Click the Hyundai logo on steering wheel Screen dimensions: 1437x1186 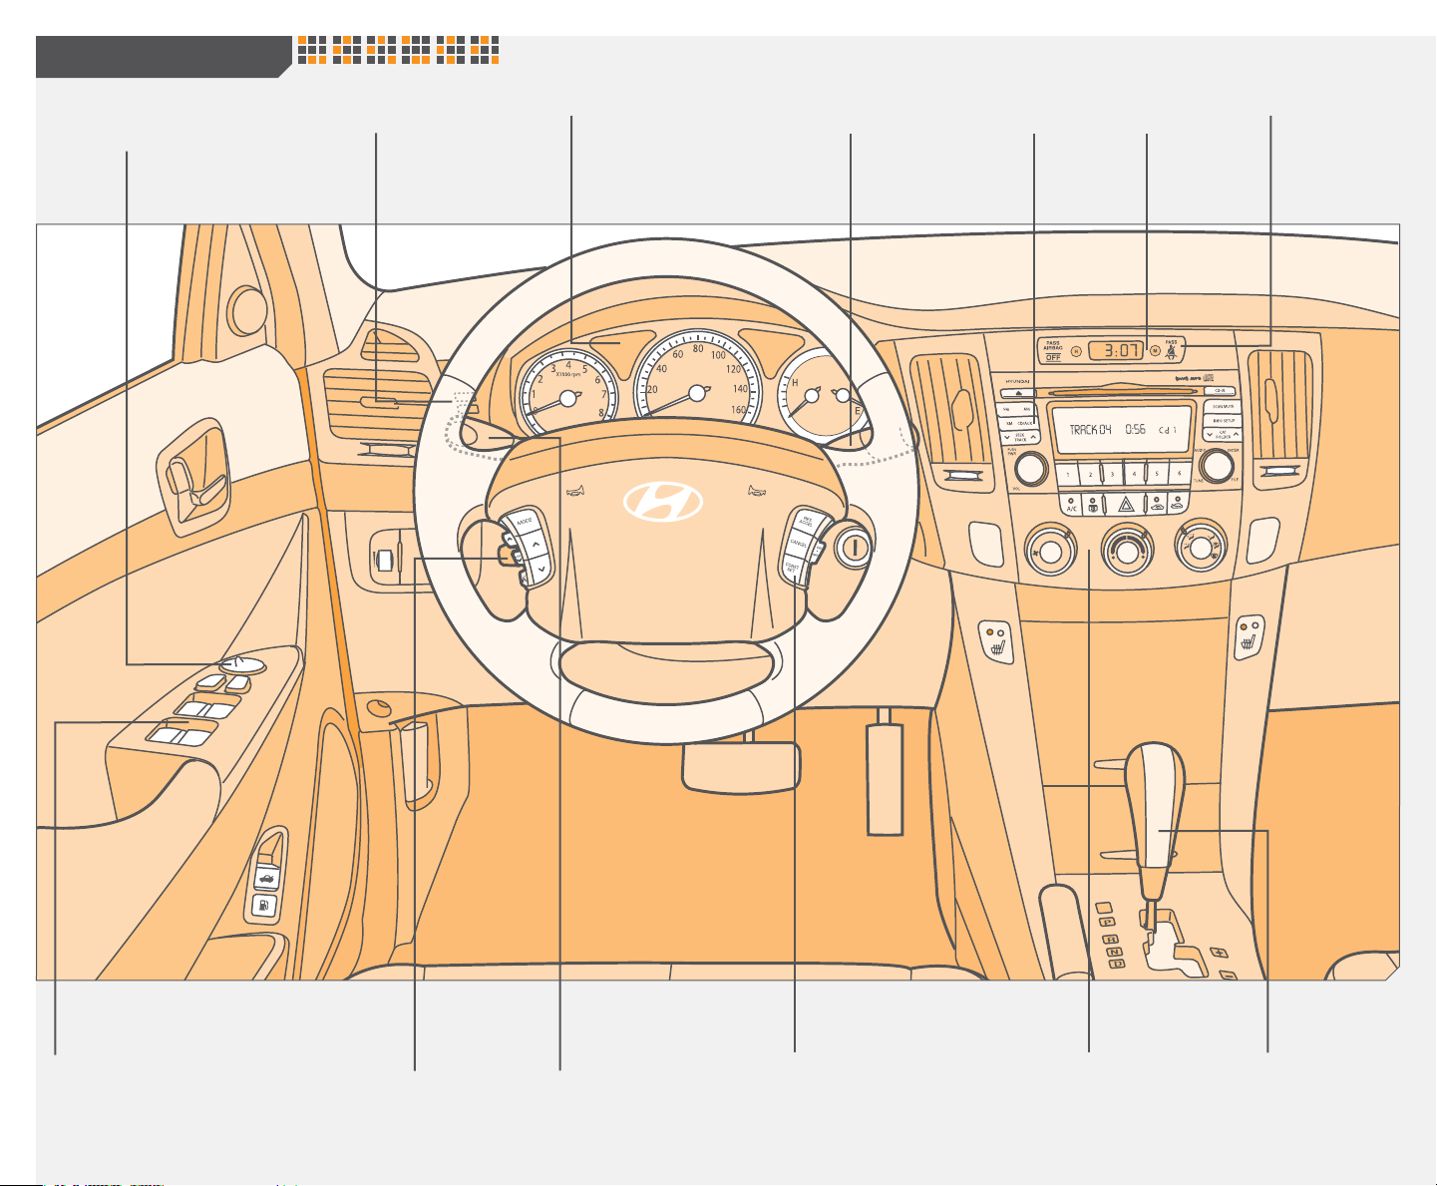point(663,501)
